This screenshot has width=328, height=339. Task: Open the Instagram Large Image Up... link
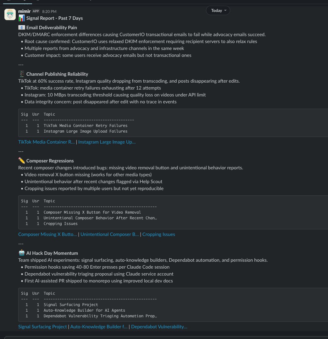[x=107, y=142]
